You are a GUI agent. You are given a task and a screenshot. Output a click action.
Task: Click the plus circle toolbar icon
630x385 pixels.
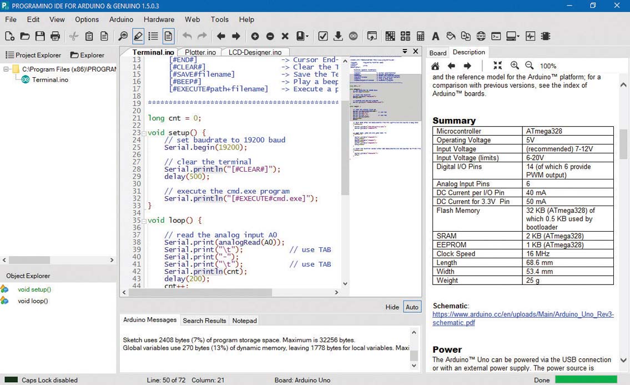(255, 36)
